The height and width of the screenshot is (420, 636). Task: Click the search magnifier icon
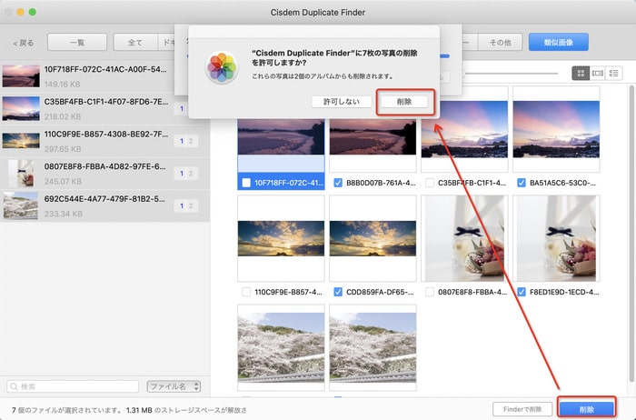pyautogui.click(x=15, y=386)
